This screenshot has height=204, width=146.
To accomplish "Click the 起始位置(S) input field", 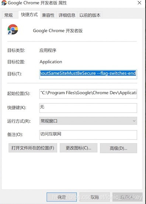I will click(x=88, y=94).
